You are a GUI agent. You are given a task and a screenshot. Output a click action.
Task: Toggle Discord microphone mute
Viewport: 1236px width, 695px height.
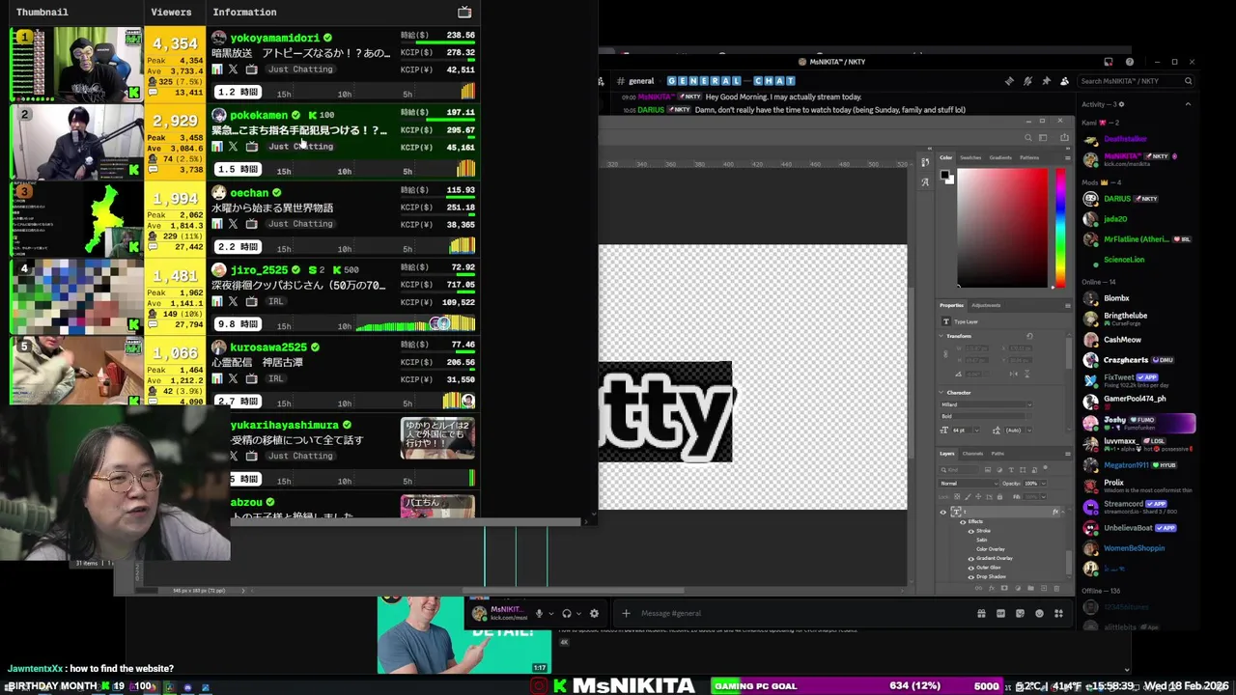coord(539,613)
